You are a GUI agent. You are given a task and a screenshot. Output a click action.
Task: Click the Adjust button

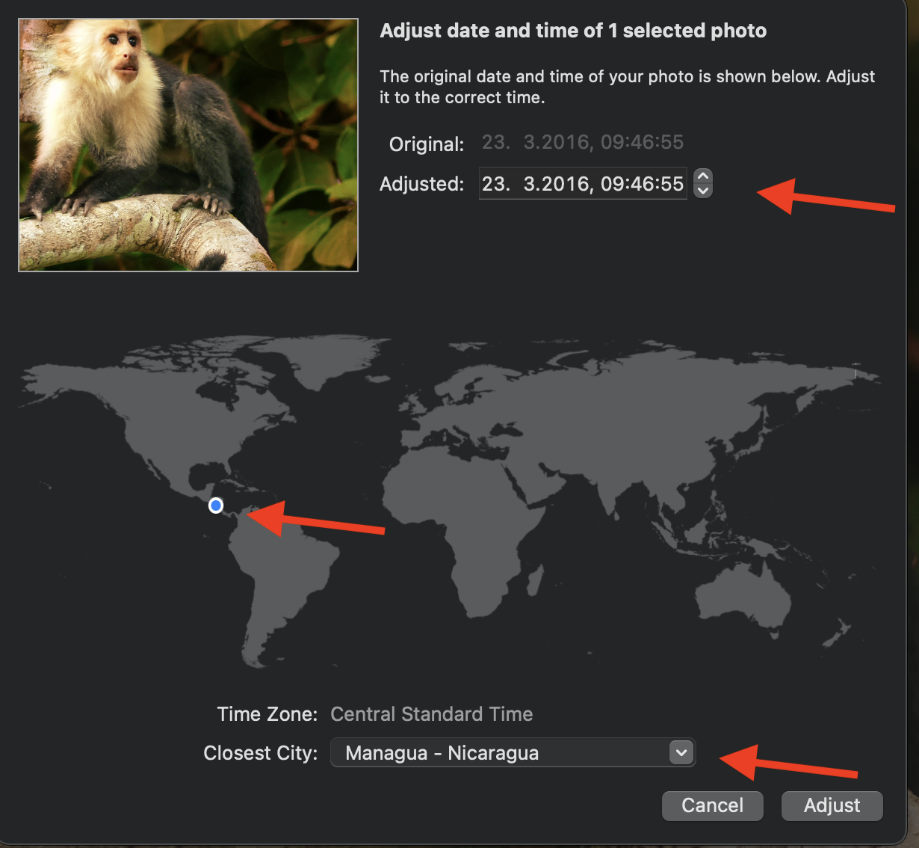pyautogui.click(x=832, y=805)
